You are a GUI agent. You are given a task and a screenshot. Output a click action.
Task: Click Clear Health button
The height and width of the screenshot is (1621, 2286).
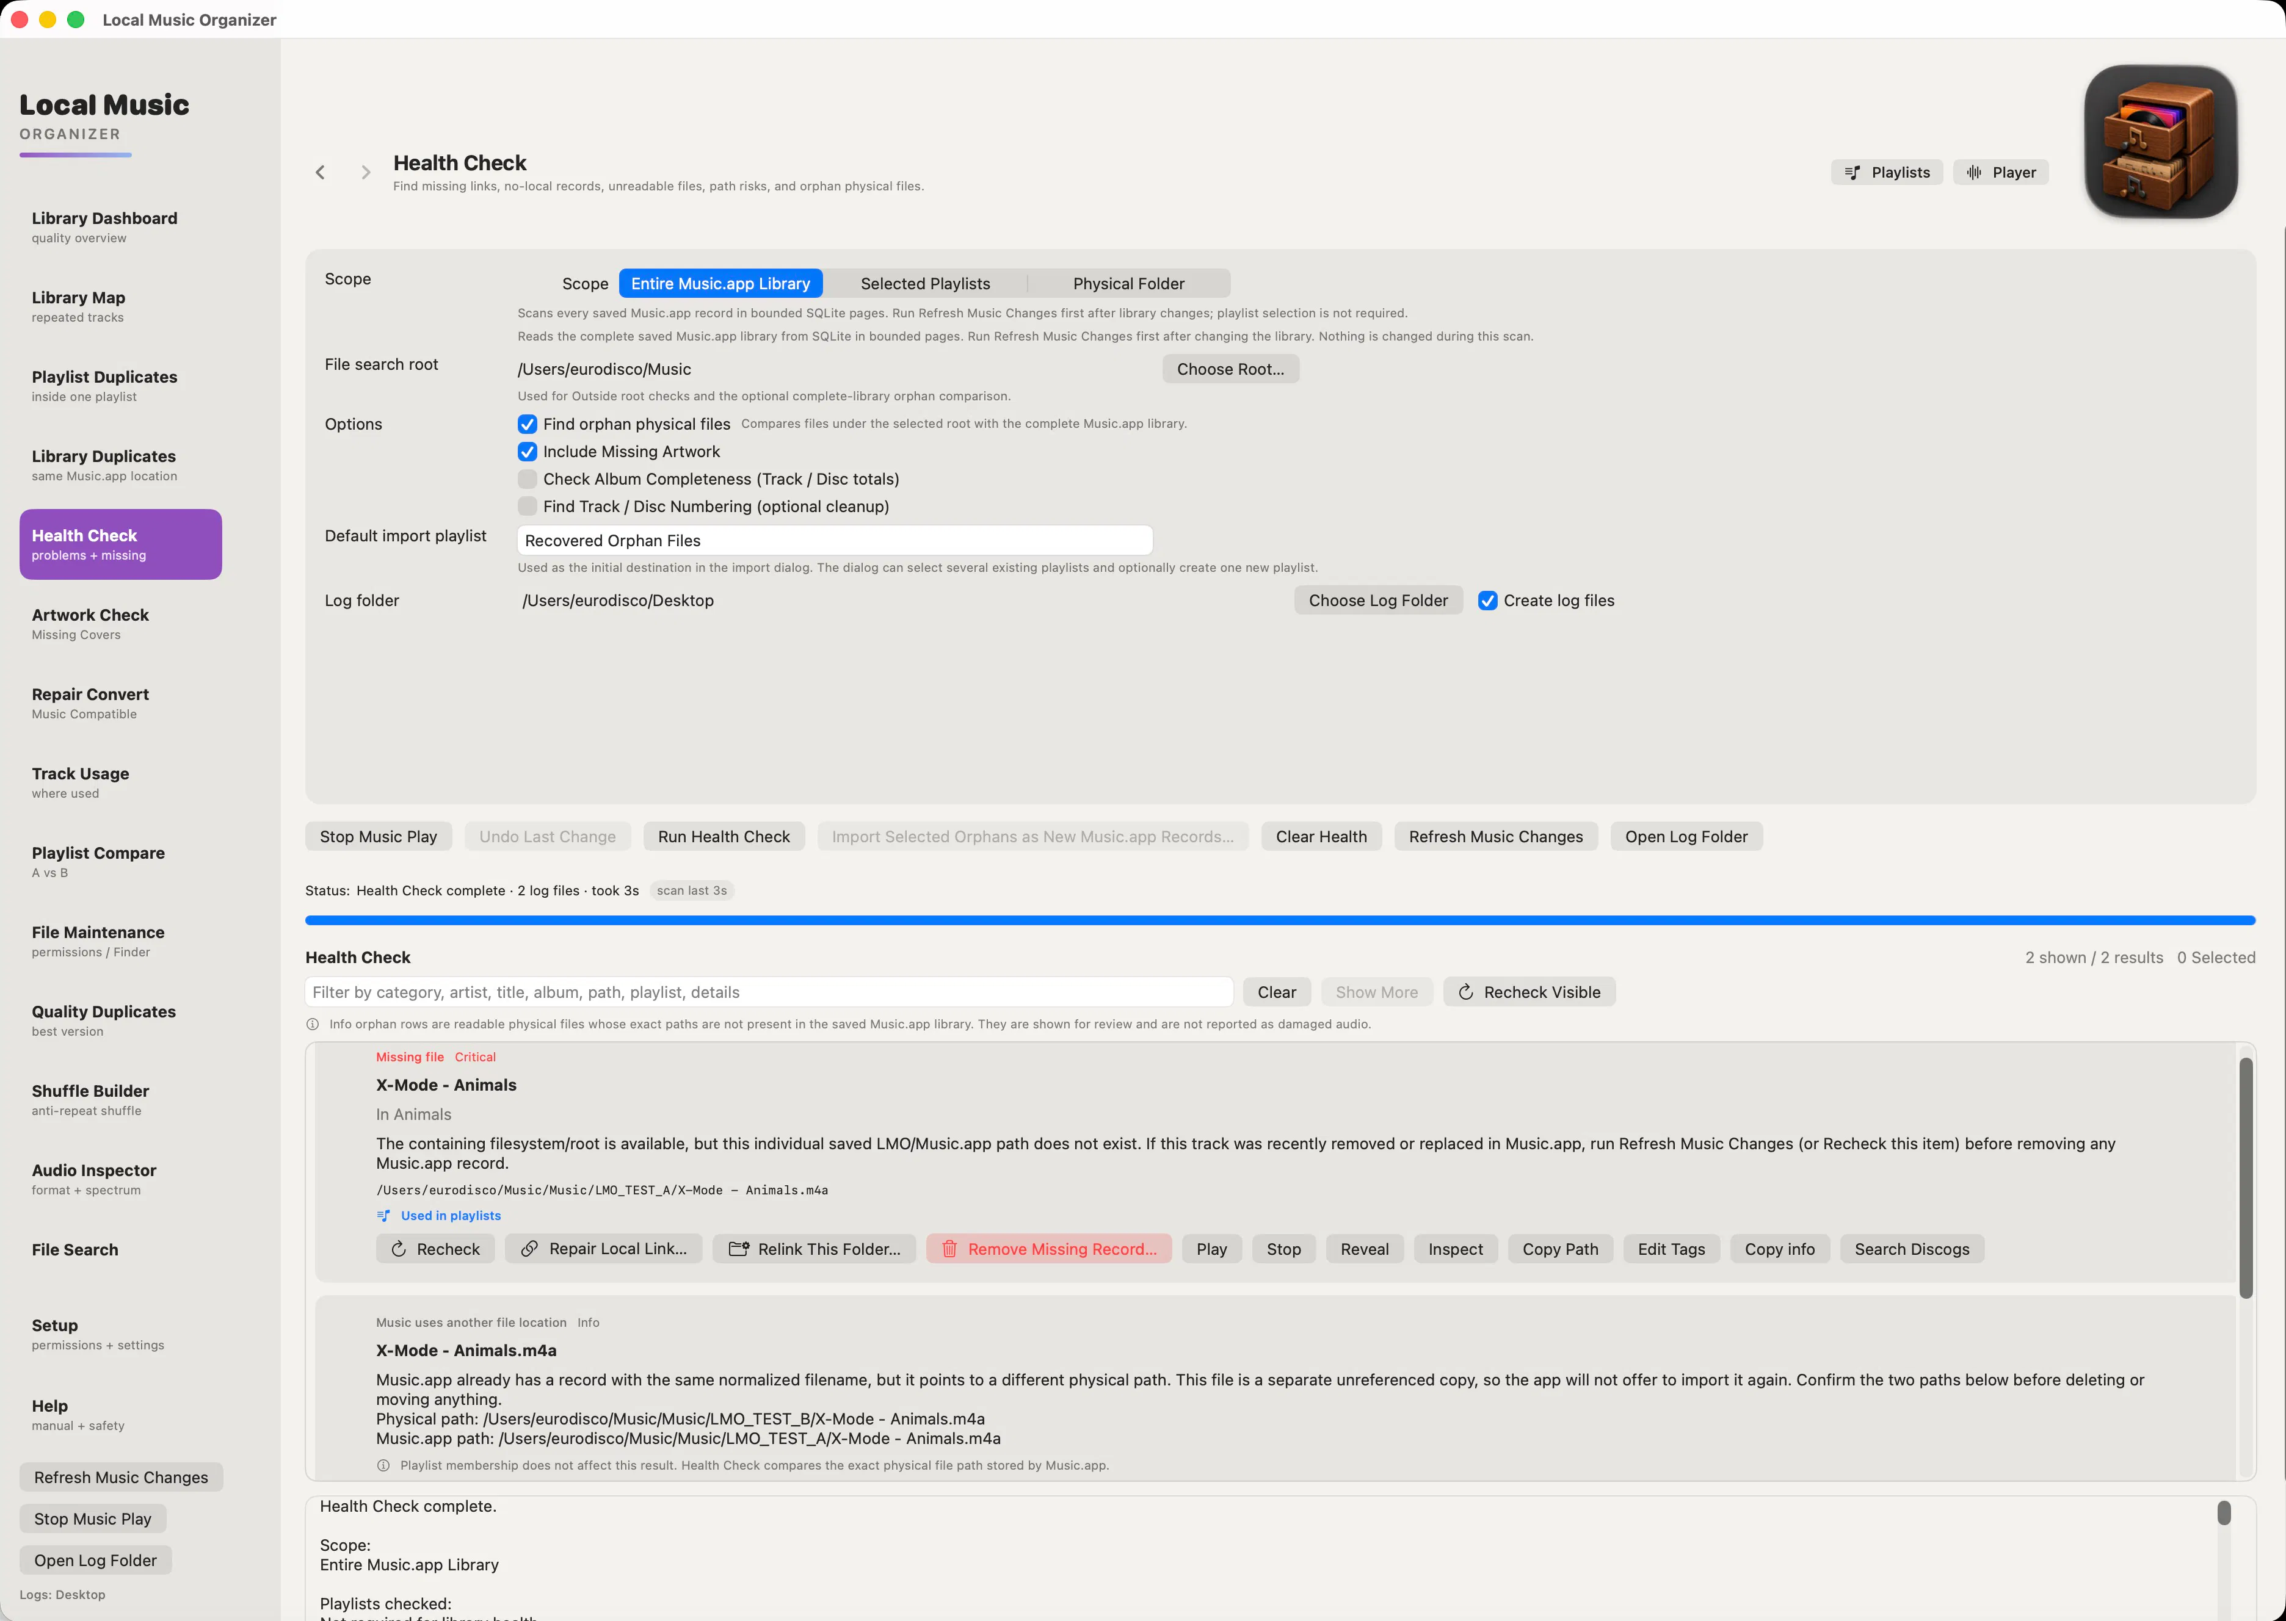click(1320, 837)
